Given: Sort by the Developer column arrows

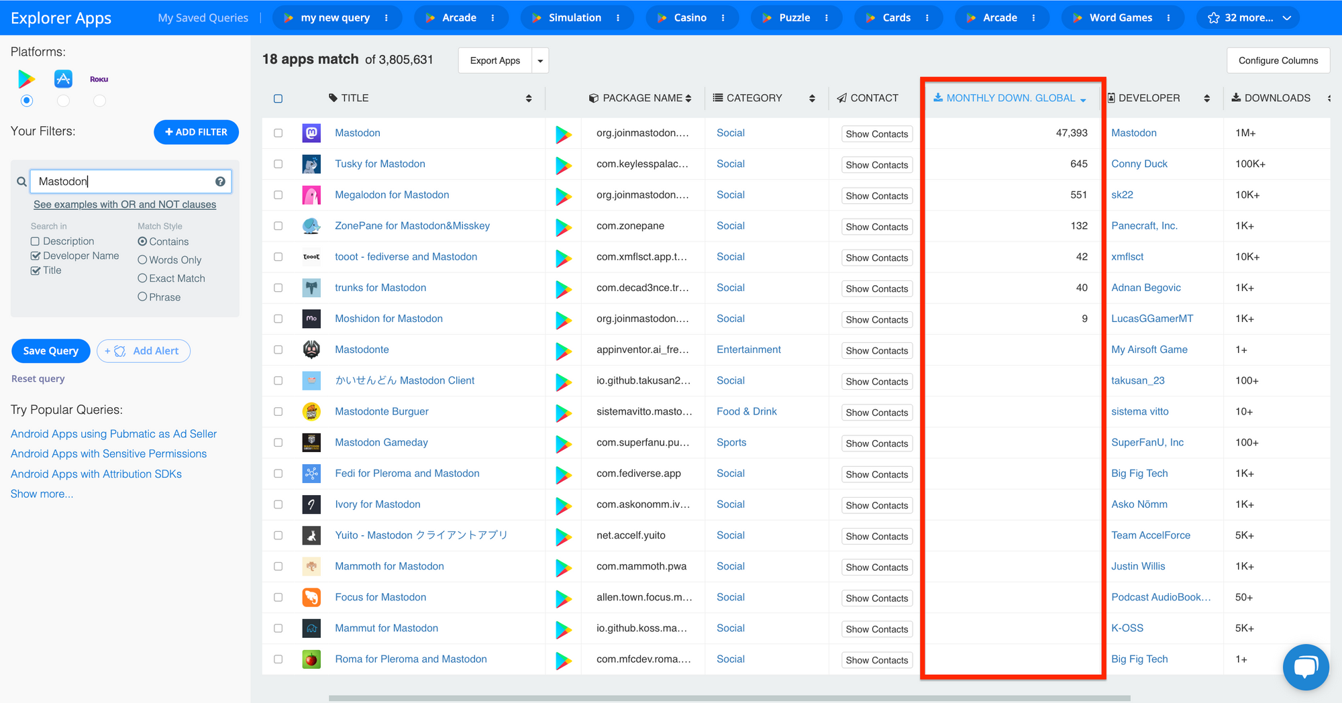Looking at the screenshot, I should tap(1207, 99).
